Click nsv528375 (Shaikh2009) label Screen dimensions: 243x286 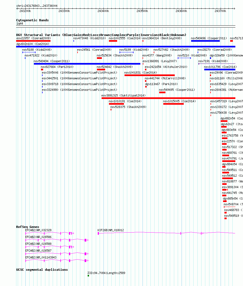(x=128, y=107)
